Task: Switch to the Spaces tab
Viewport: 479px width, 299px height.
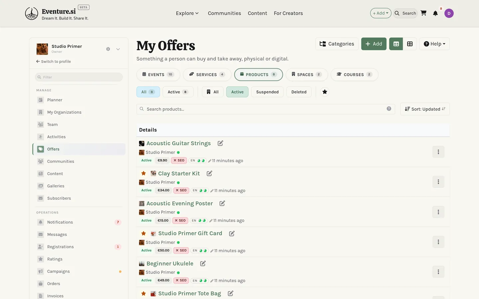Action: 307,74
